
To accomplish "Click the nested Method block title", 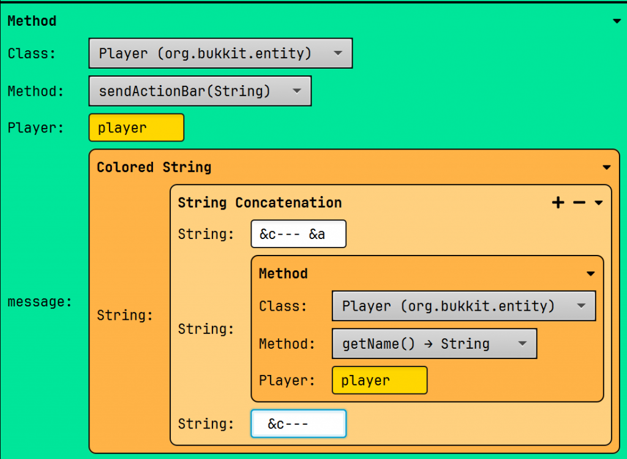I will click(x=283, y=273).
